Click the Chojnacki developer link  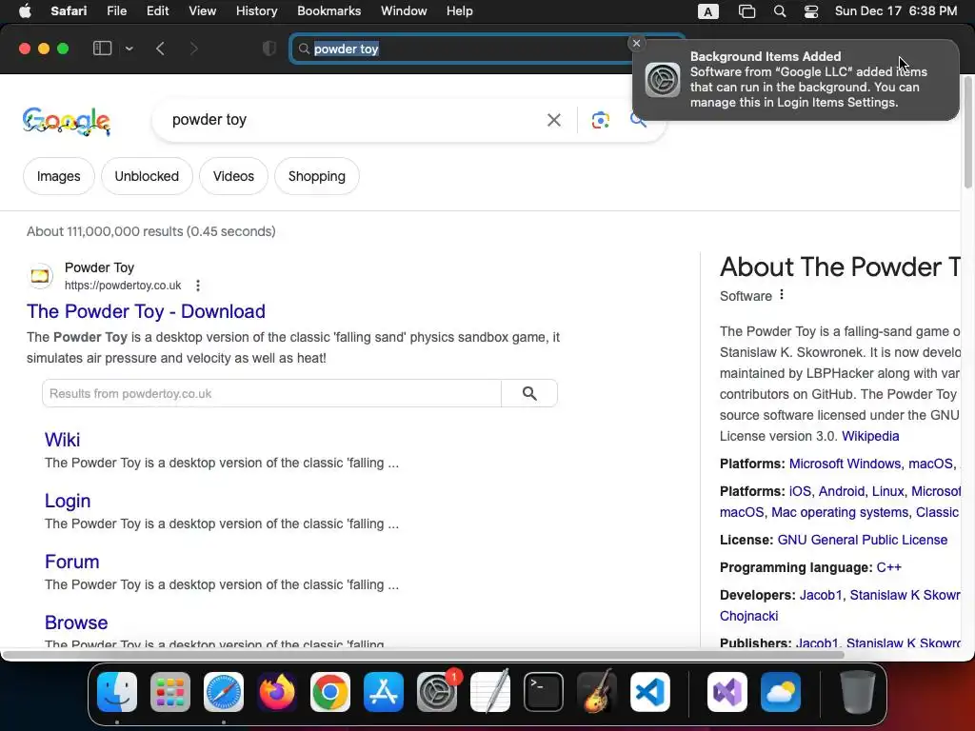pyautogui.click(x=748, y=616)
